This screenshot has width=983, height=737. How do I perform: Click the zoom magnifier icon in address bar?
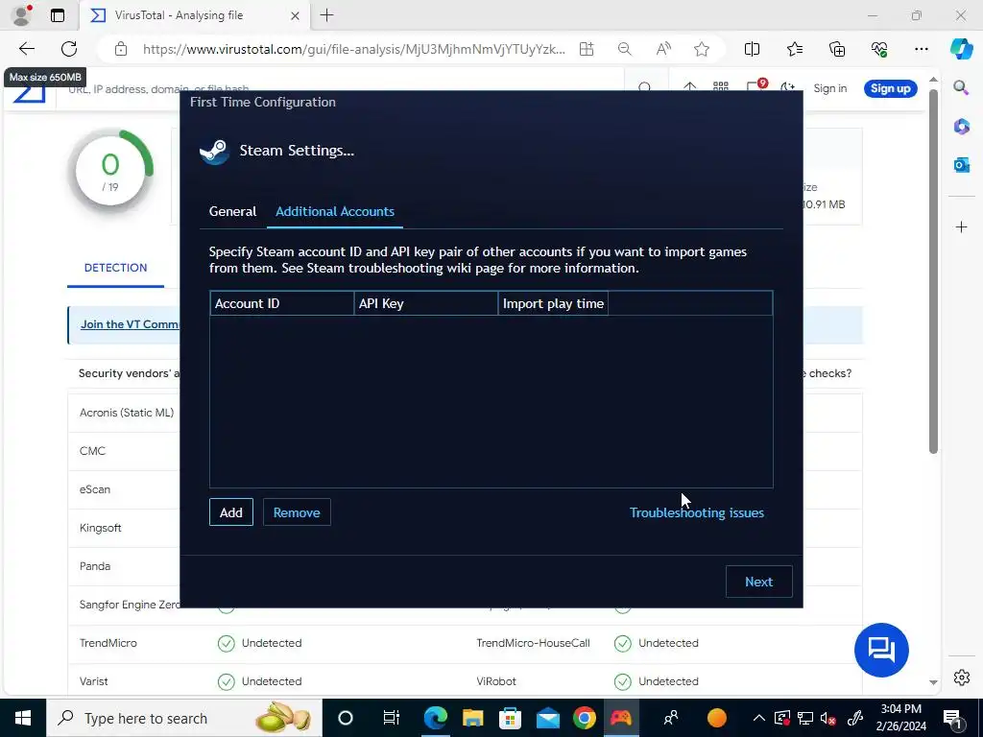[624, 49]
